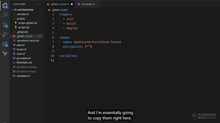Open terraform.tfstate file
This screenshot has width=220, height=123.
click(26, 67)
